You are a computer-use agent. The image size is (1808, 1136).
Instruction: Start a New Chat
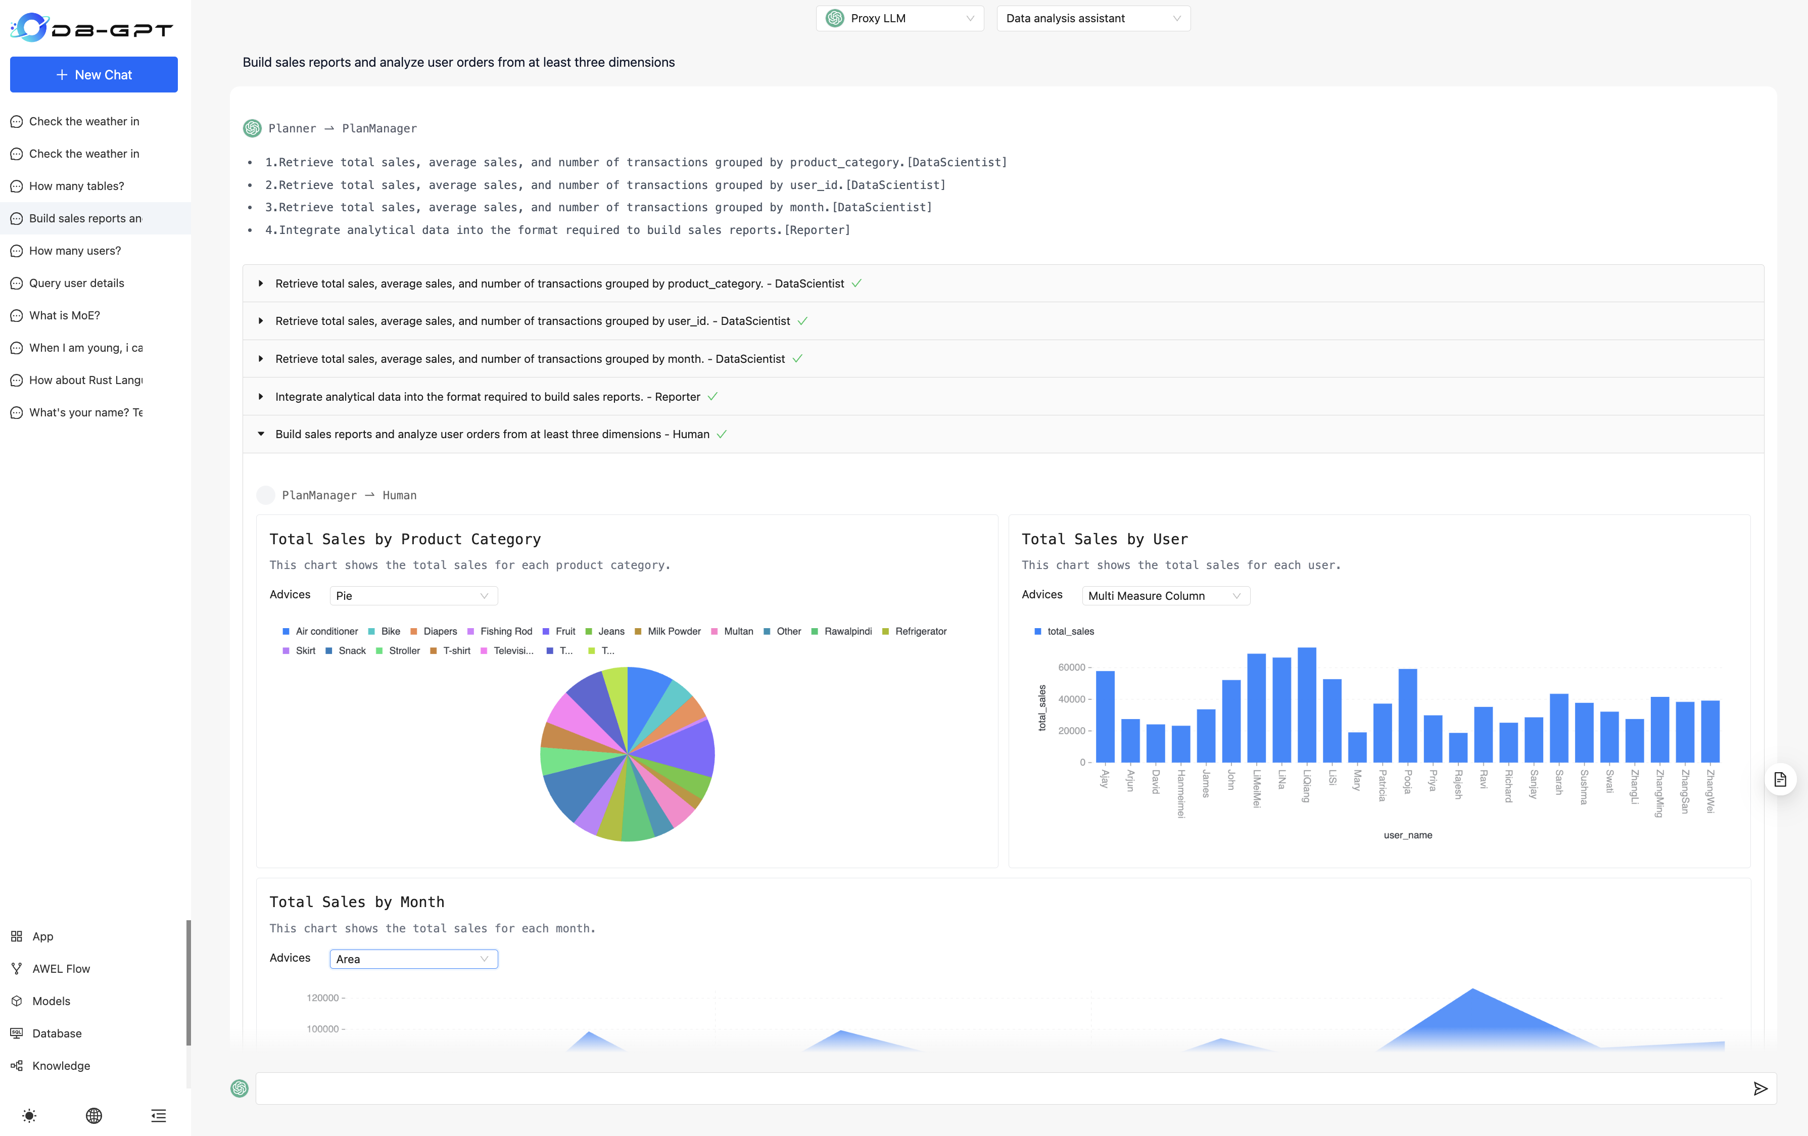pyautogui.click(x=93, y=74)
